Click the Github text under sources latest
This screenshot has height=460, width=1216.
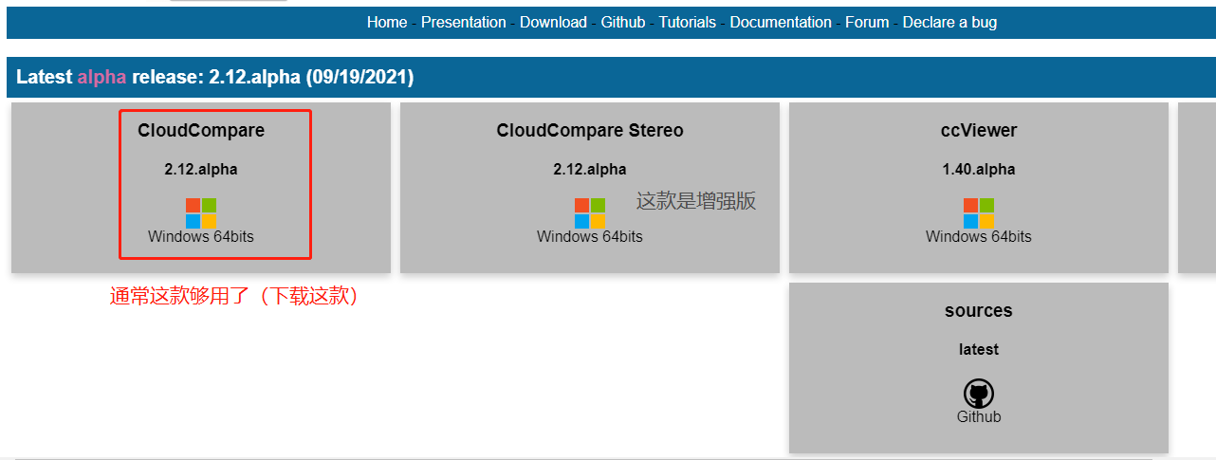(979, 416)
